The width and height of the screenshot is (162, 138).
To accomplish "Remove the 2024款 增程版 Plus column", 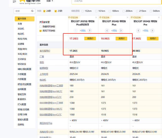I will pyautogui.click(x=127, y=17).
